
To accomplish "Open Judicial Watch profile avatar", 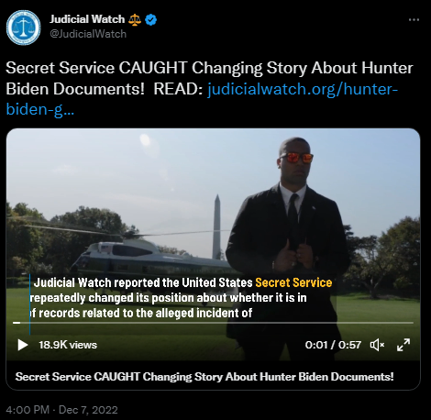I will click(x=24, y=28).
